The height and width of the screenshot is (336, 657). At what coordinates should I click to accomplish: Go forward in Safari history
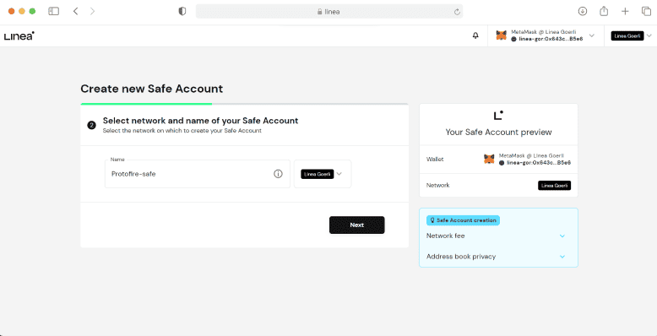93,11
